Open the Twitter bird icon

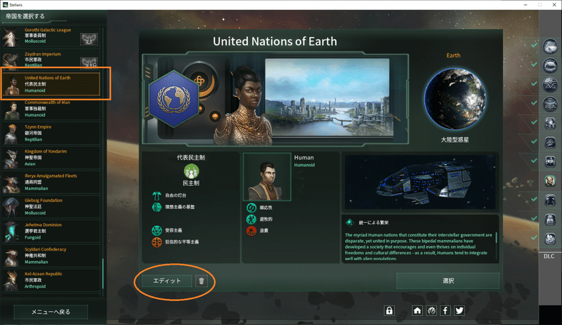click(x=459, y=310)
